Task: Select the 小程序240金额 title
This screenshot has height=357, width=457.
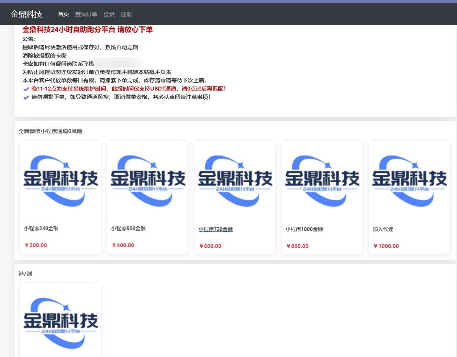Action: (x=41, y=228)
